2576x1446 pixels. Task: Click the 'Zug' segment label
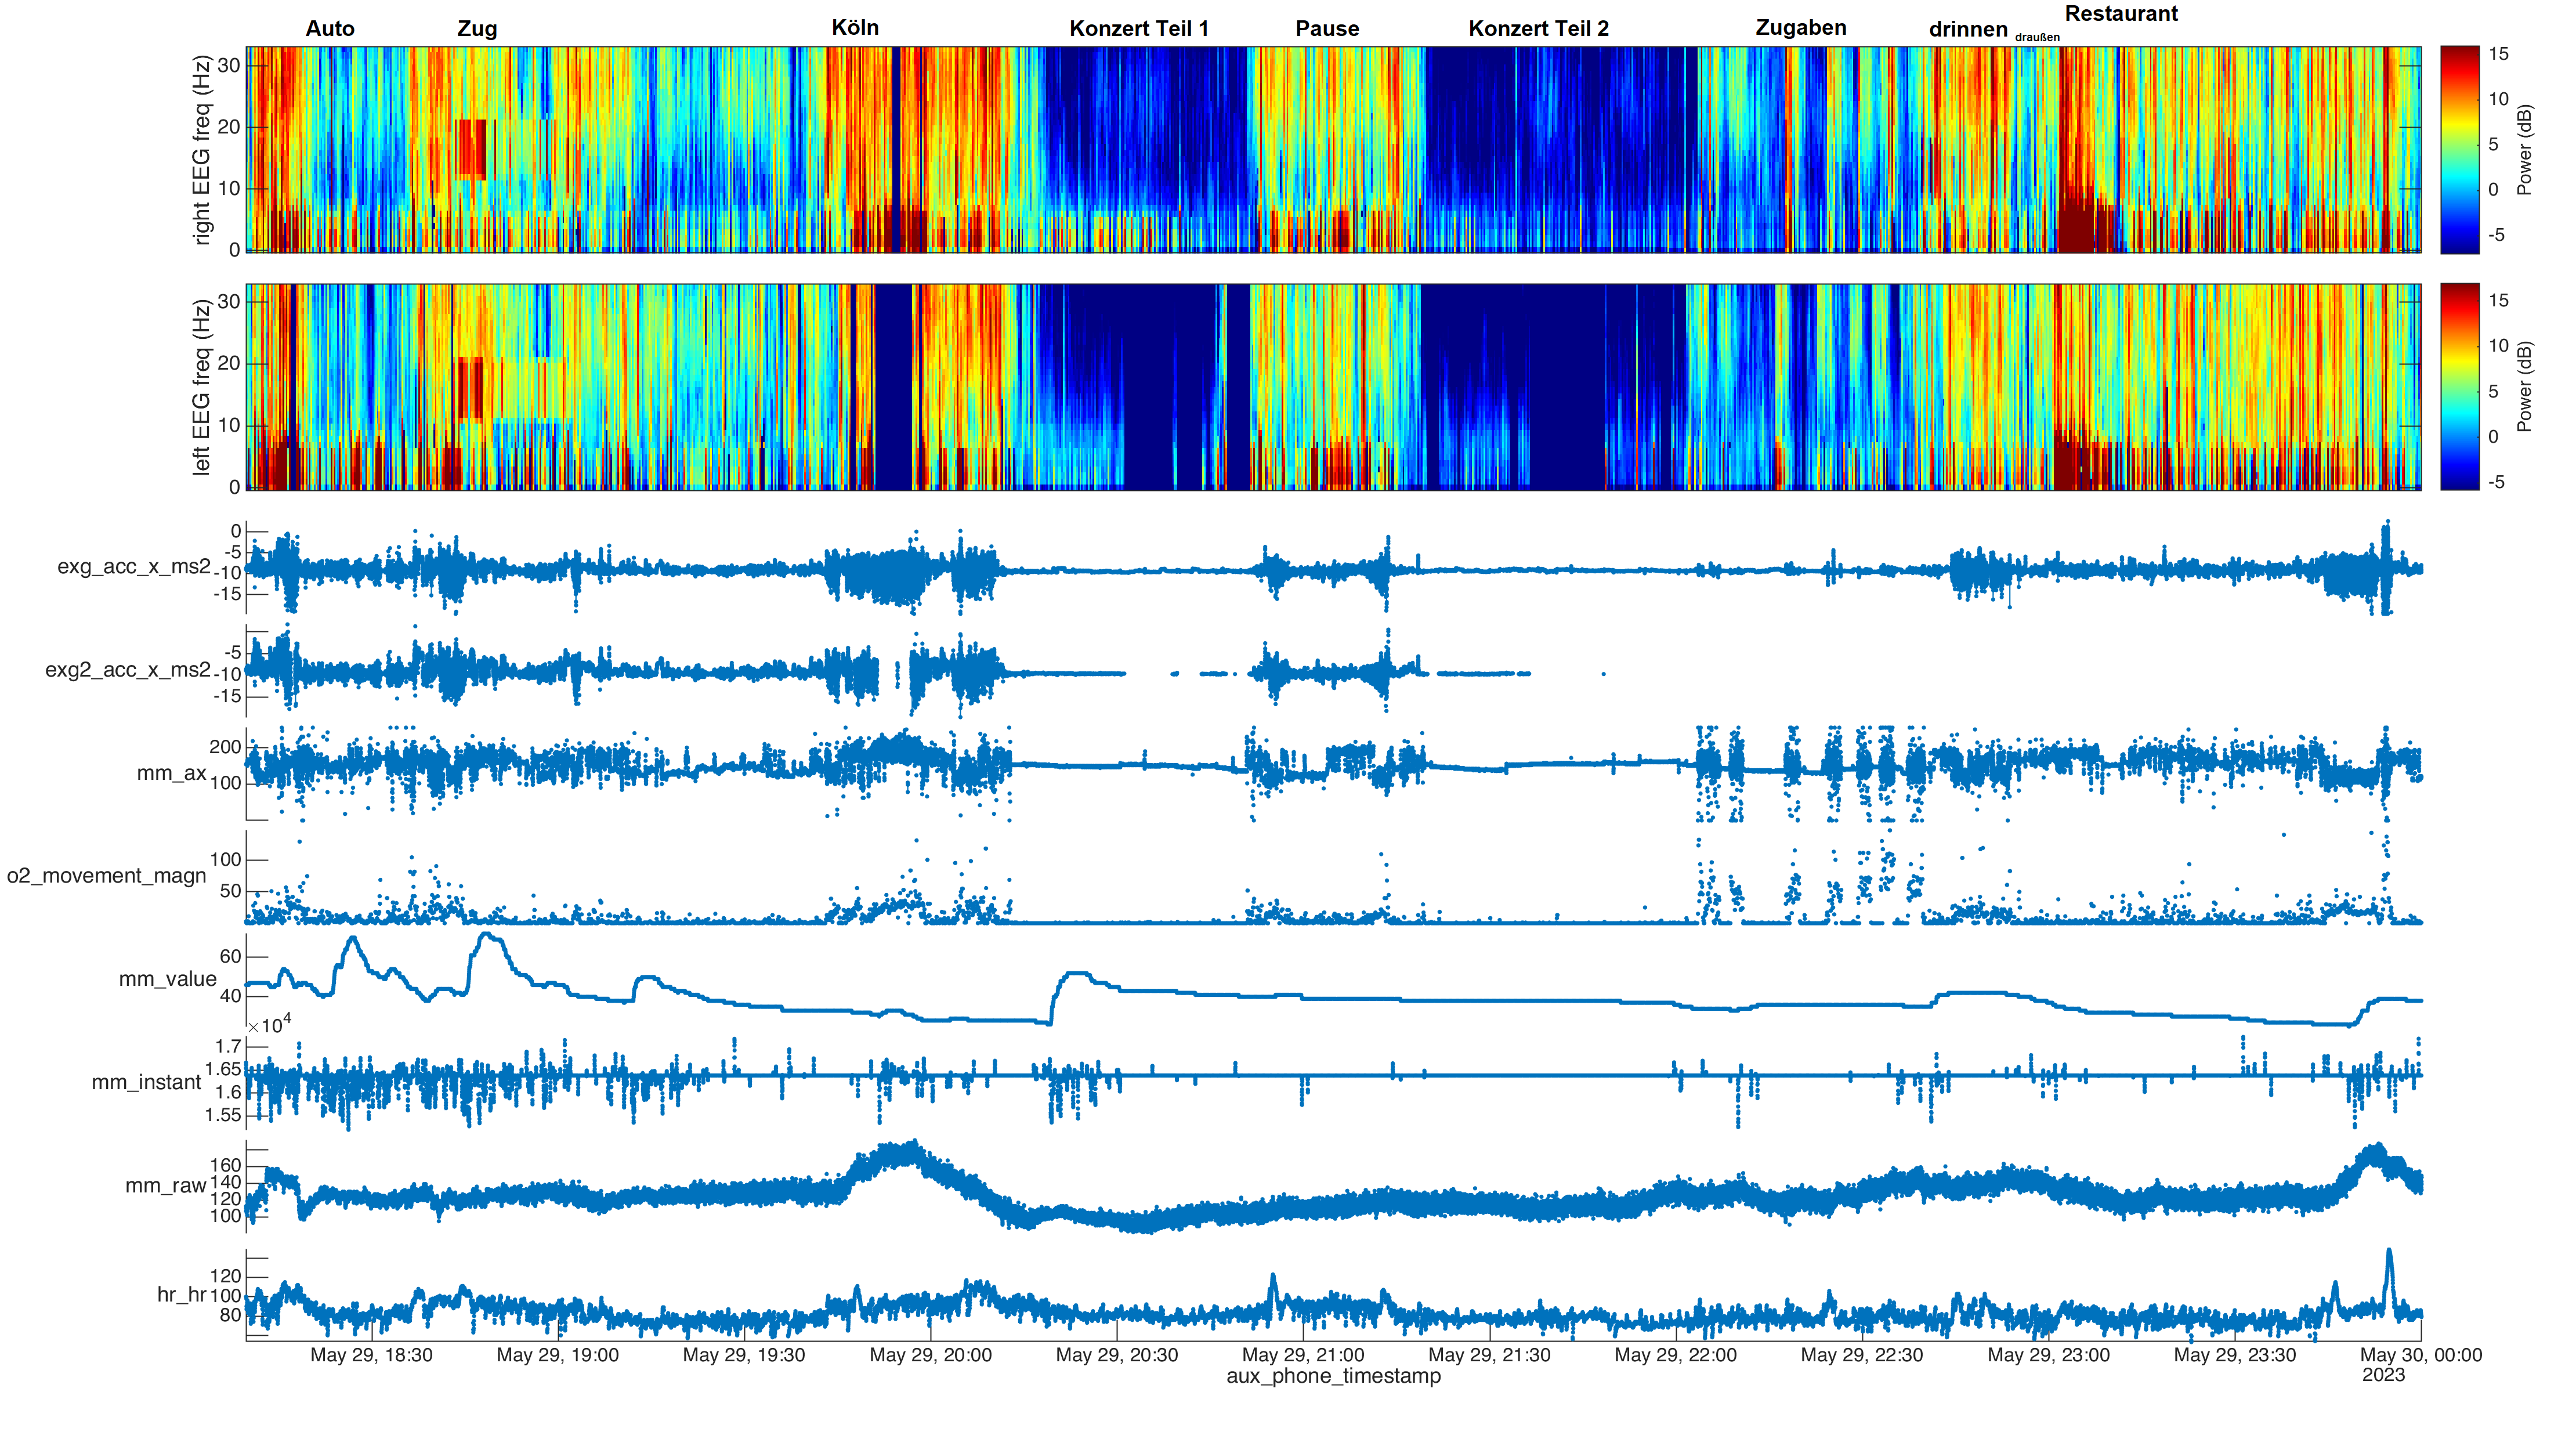477,29
